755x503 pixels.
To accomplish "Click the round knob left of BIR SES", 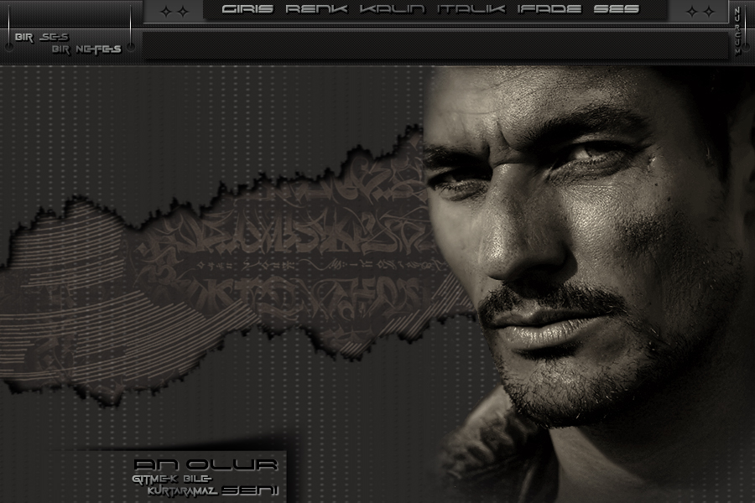I will click(x=8, y=49).
